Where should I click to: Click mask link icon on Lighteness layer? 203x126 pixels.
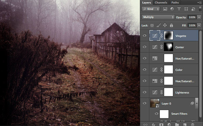click(x=162, y=92)
